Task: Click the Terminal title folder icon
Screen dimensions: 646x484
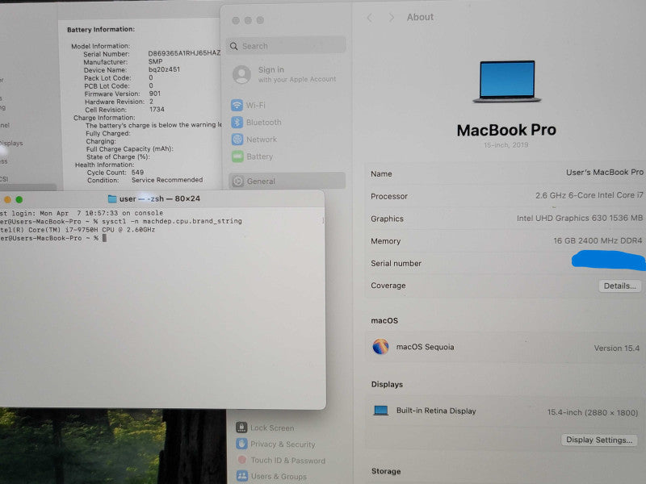Action: pos(111,198)
